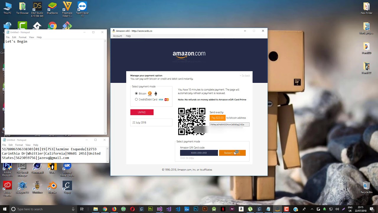Click the bitcoin address text field
The width and height of the screenshot is (378, 213).
(229, 125)
